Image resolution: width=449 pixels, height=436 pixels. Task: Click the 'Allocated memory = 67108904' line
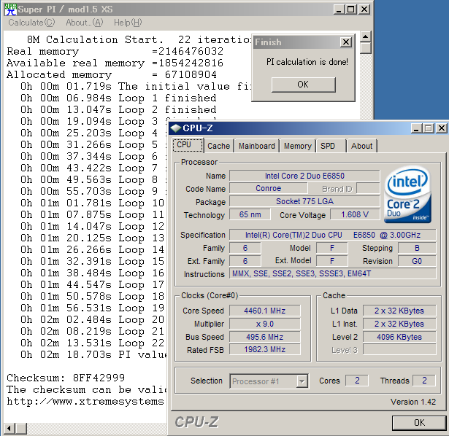click(112, 75)
